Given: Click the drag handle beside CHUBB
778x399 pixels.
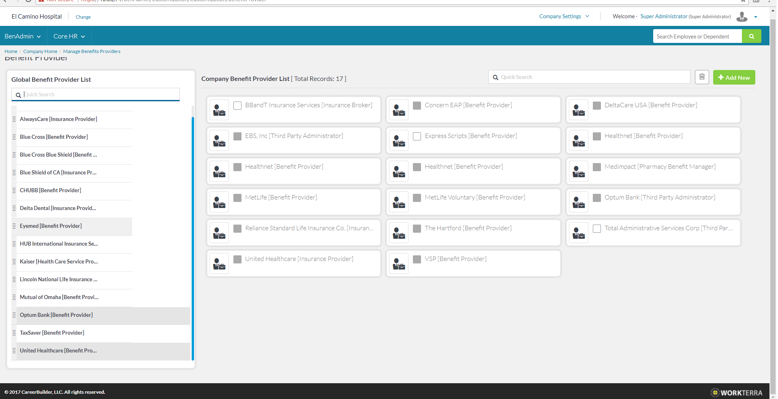Looking at the screenshot, I should [14, 190].
